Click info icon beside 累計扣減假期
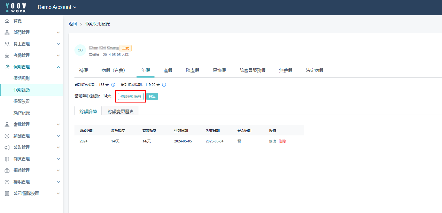This screenshot has height=213, width=442. point(164,85)
